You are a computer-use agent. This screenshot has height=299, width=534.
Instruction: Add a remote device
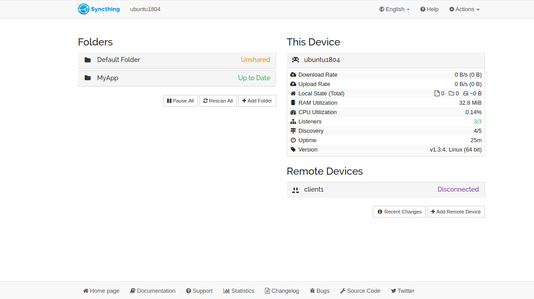point(456,212)
